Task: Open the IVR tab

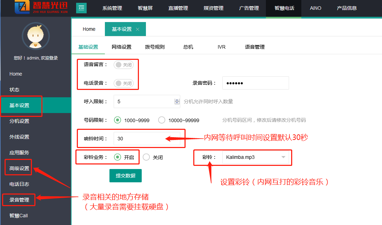Action: point(221,47)
